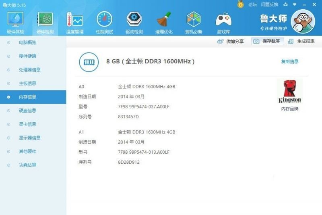Click serial number 8313457D
This screenshot has width=322, height=215.
coord(128,117)
